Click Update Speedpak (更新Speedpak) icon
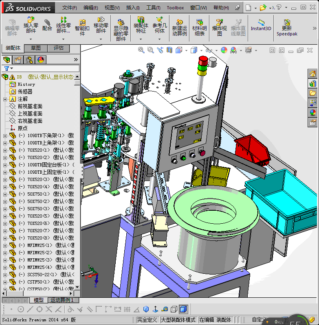The height and width of the screenshot is (325, 319). point(287,27)
